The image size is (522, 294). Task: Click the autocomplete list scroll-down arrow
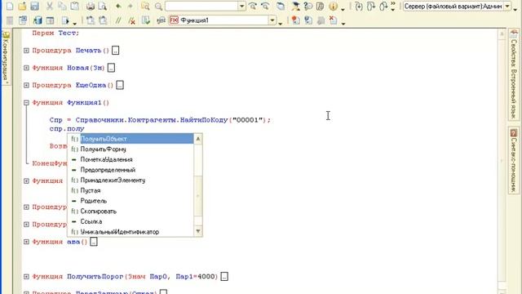coord(198,231)
